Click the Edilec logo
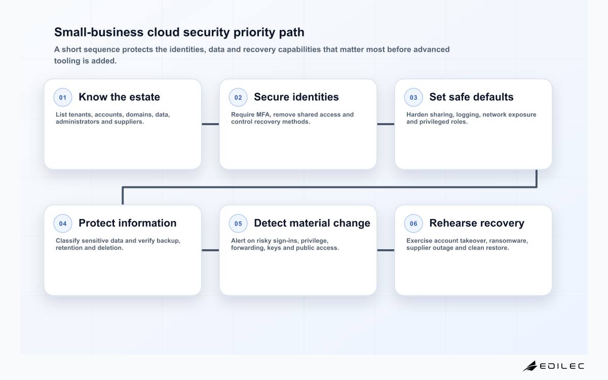Image resolution: width=608 pixels, height=380 pixels. click(553, 366)
